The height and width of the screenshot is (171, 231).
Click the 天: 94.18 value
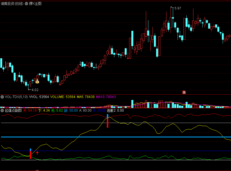(x=30, y=110)
